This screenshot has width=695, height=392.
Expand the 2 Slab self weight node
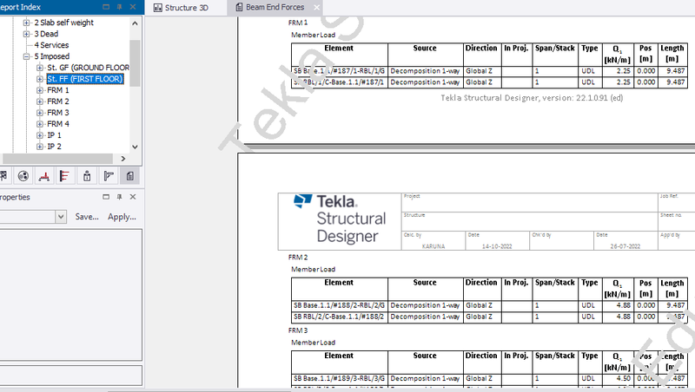point(27,23)
